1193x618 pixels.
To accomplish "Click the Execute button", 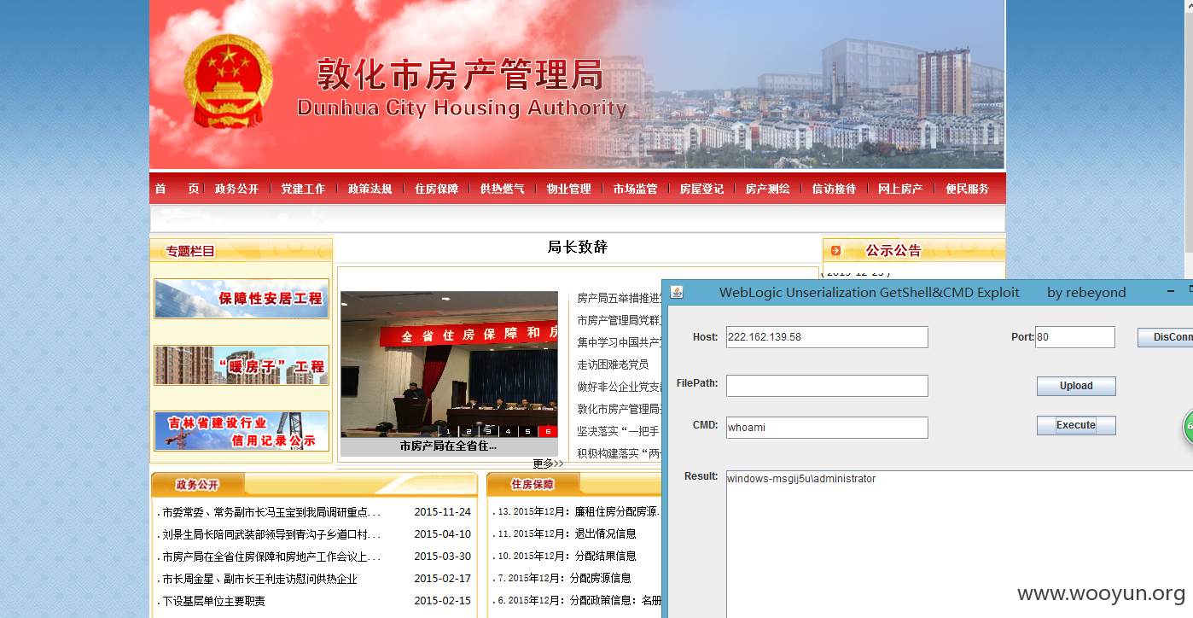I will click(1076, 425).
